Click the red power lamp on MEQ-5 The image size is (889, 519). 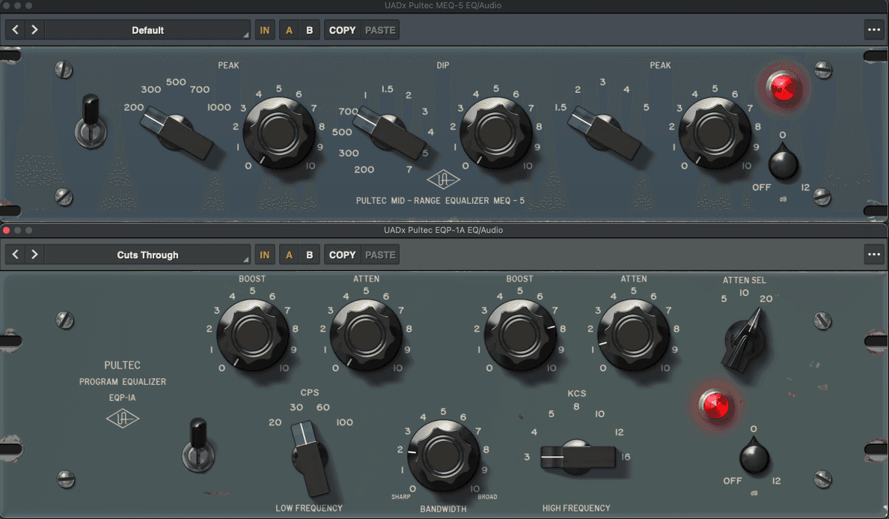pyautogui.click(x=783, y=88)
